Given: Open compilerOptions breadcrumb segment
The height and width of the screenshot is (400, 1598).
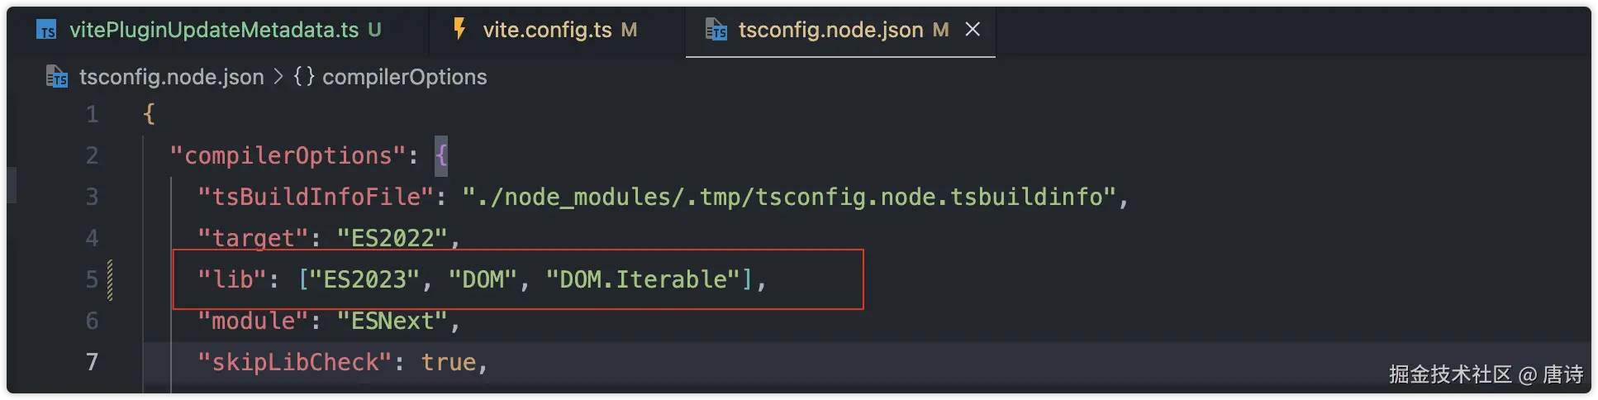Looking at the screenshot, I should pos(404,77).
